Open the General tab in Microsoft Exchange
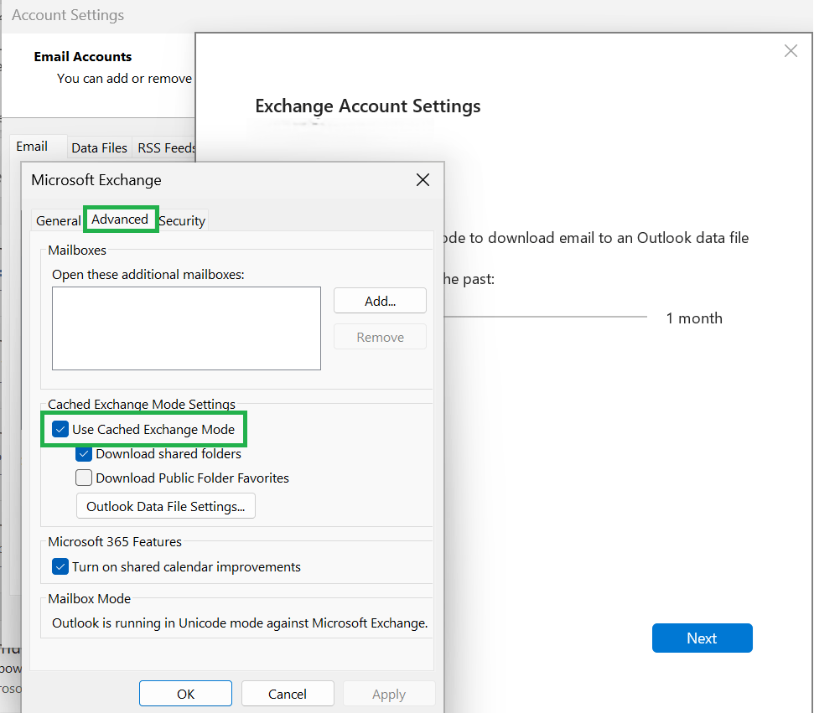 point(58,220)
